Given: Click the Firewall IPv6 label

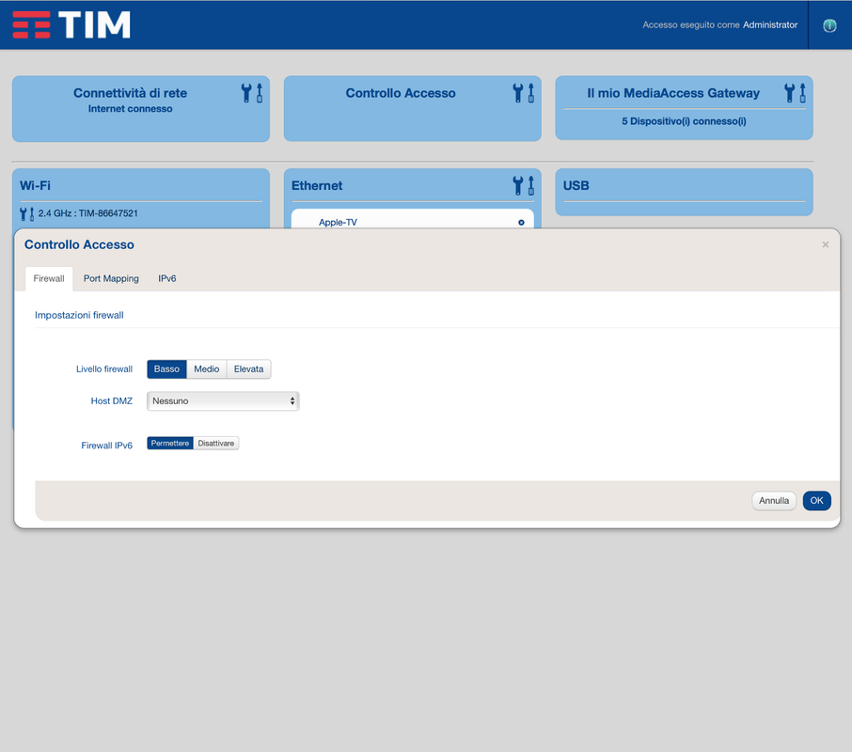Looking at the screenshot, I should point(107,446).
